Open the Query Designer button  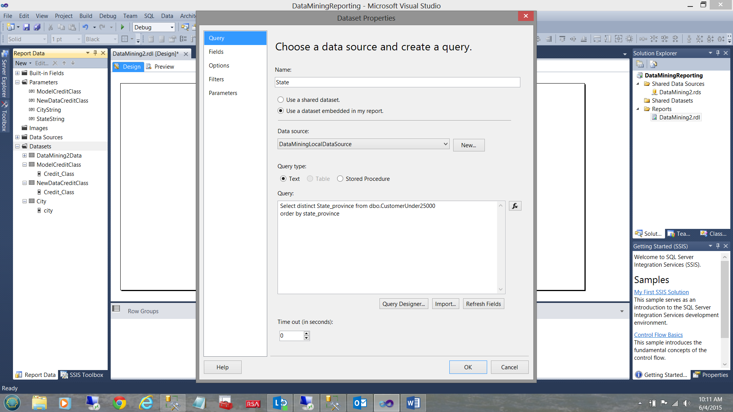pyautogui.click(x=404, y=304)
